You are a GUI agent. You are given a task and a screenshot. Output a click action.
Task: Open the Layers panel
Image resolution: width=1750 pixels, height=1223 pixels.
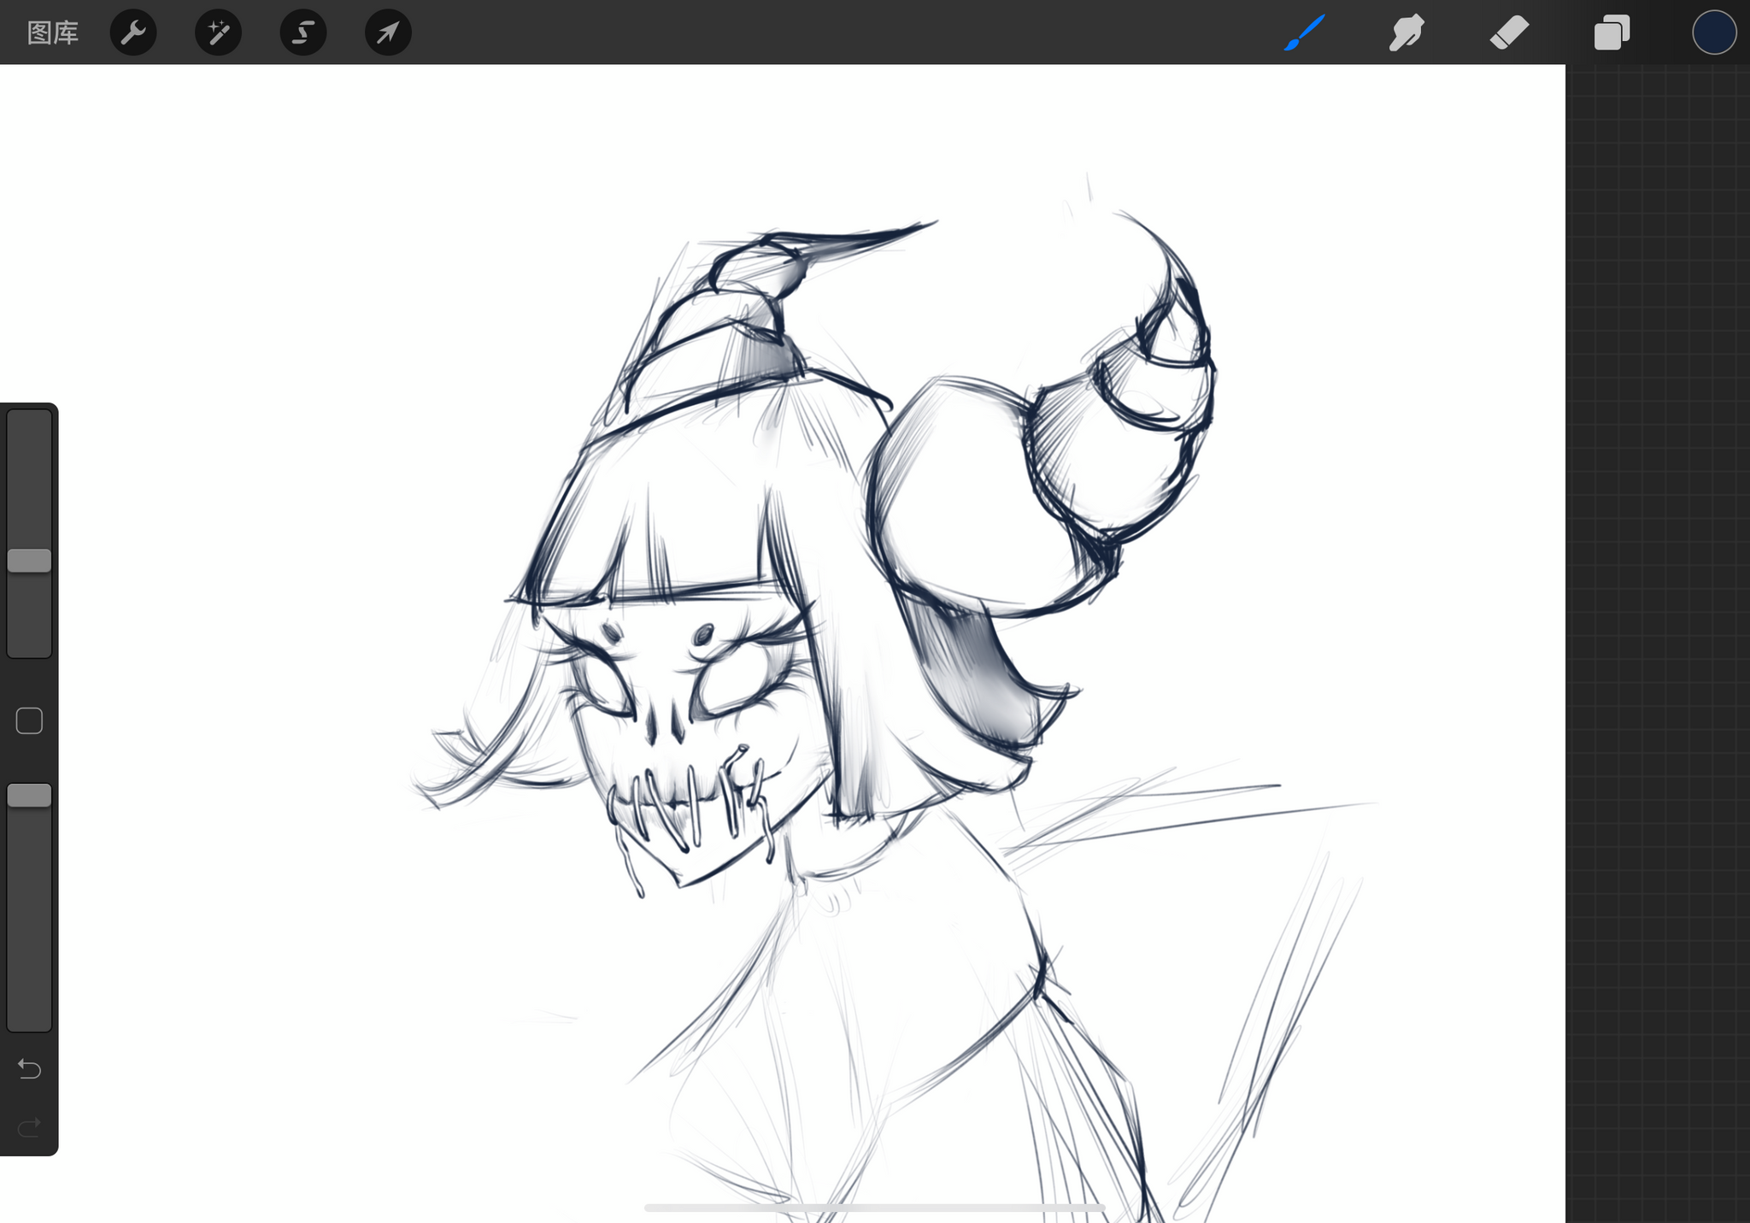(x=1612, y=32)
